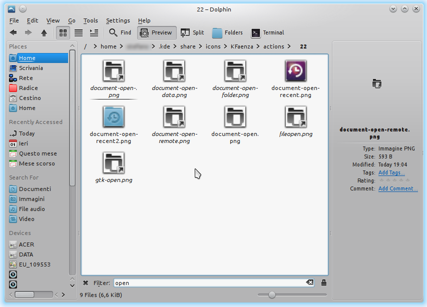427x307 pixels.
Task: Adjust the icon zoom slider
Action: click(x=272, y=295)
